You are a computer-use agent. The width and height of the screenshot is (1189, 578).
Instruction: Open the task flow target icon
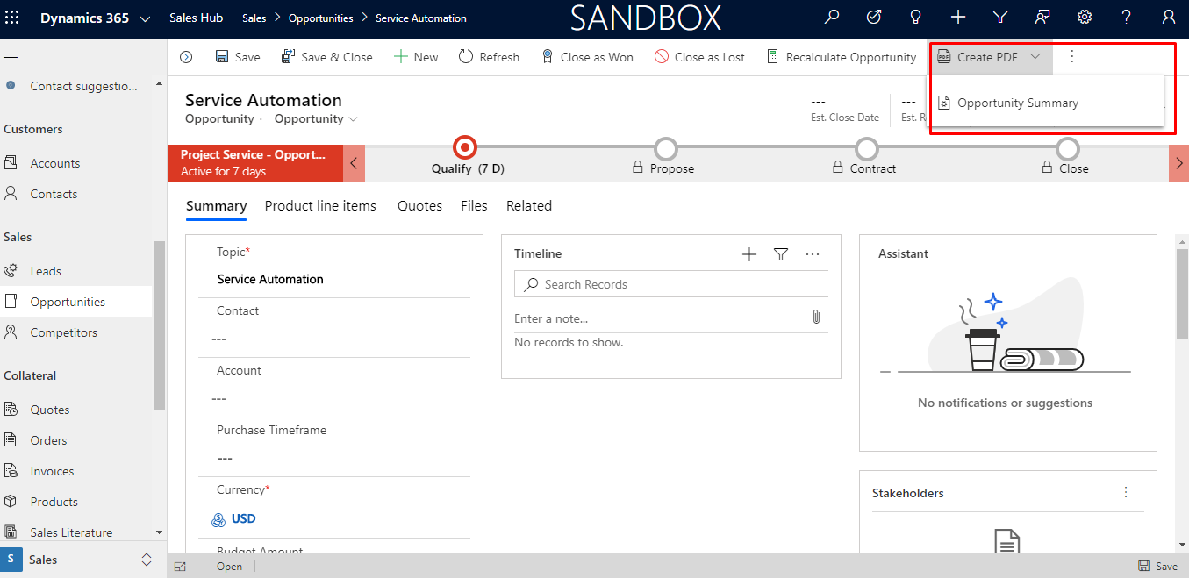click(x=874, y=17)
